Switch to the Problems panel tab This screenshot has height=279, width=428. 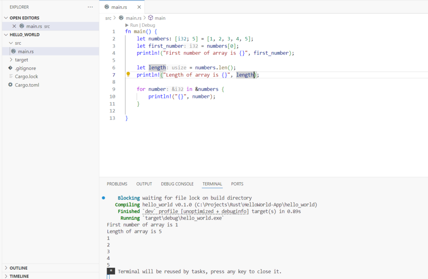[117, 184]
